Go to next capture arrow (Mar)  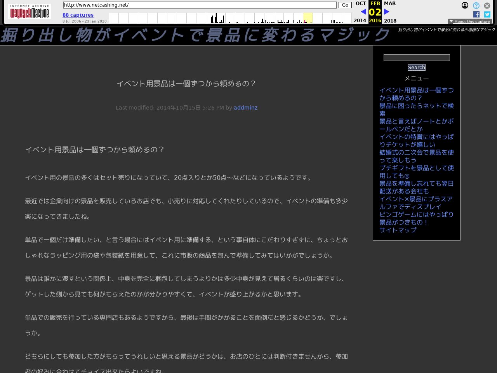(387, 12)
